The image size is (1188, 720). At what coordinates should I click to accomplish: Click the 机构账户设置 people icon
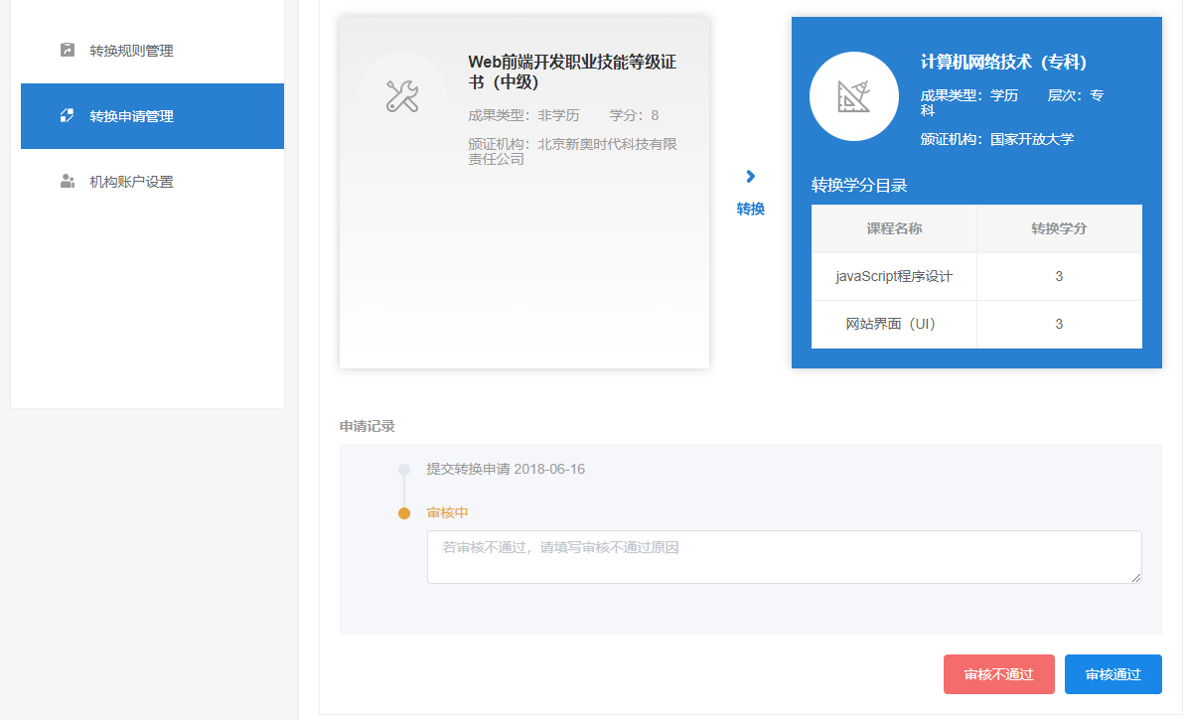68,181
